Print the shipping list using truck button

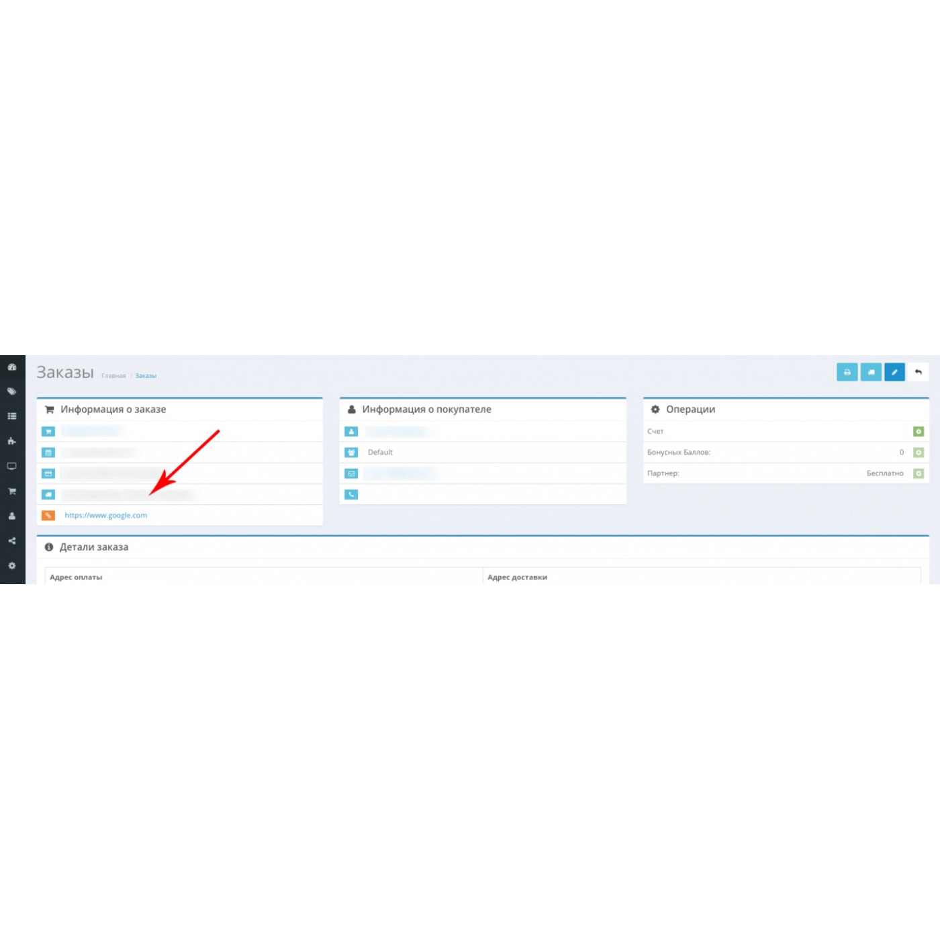[x=871, y=372]
